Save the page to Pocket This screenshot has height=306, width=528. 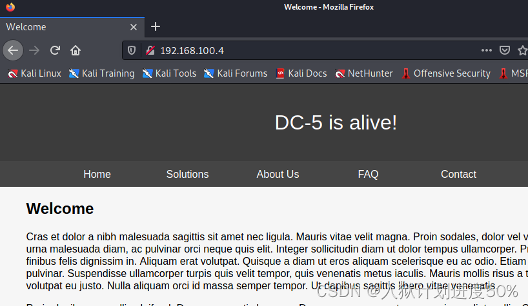(x=504, y=50)
